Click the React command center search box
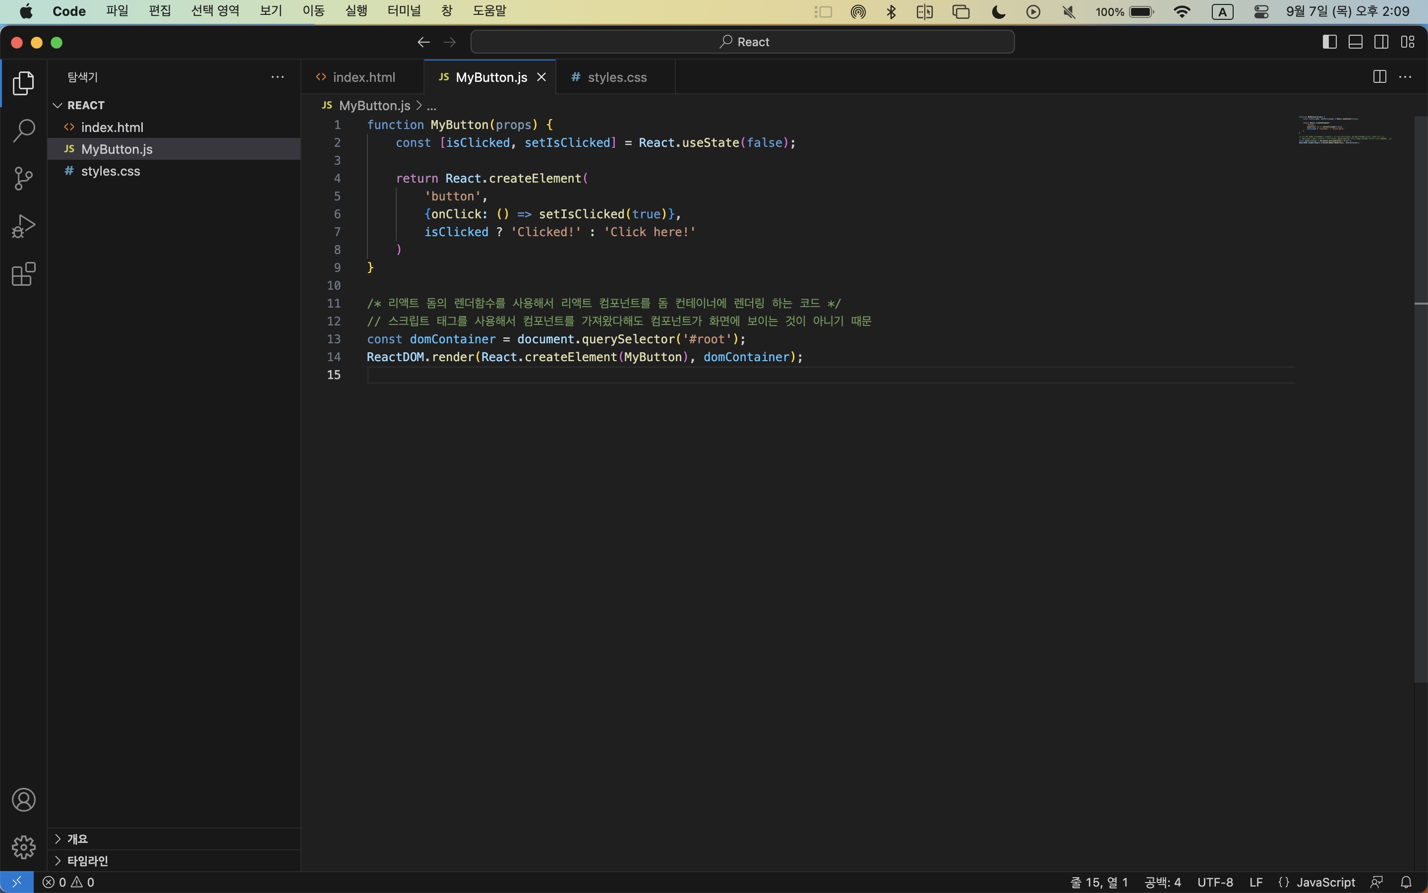Screen dimensions: 1428x893 tap(742, 42)
